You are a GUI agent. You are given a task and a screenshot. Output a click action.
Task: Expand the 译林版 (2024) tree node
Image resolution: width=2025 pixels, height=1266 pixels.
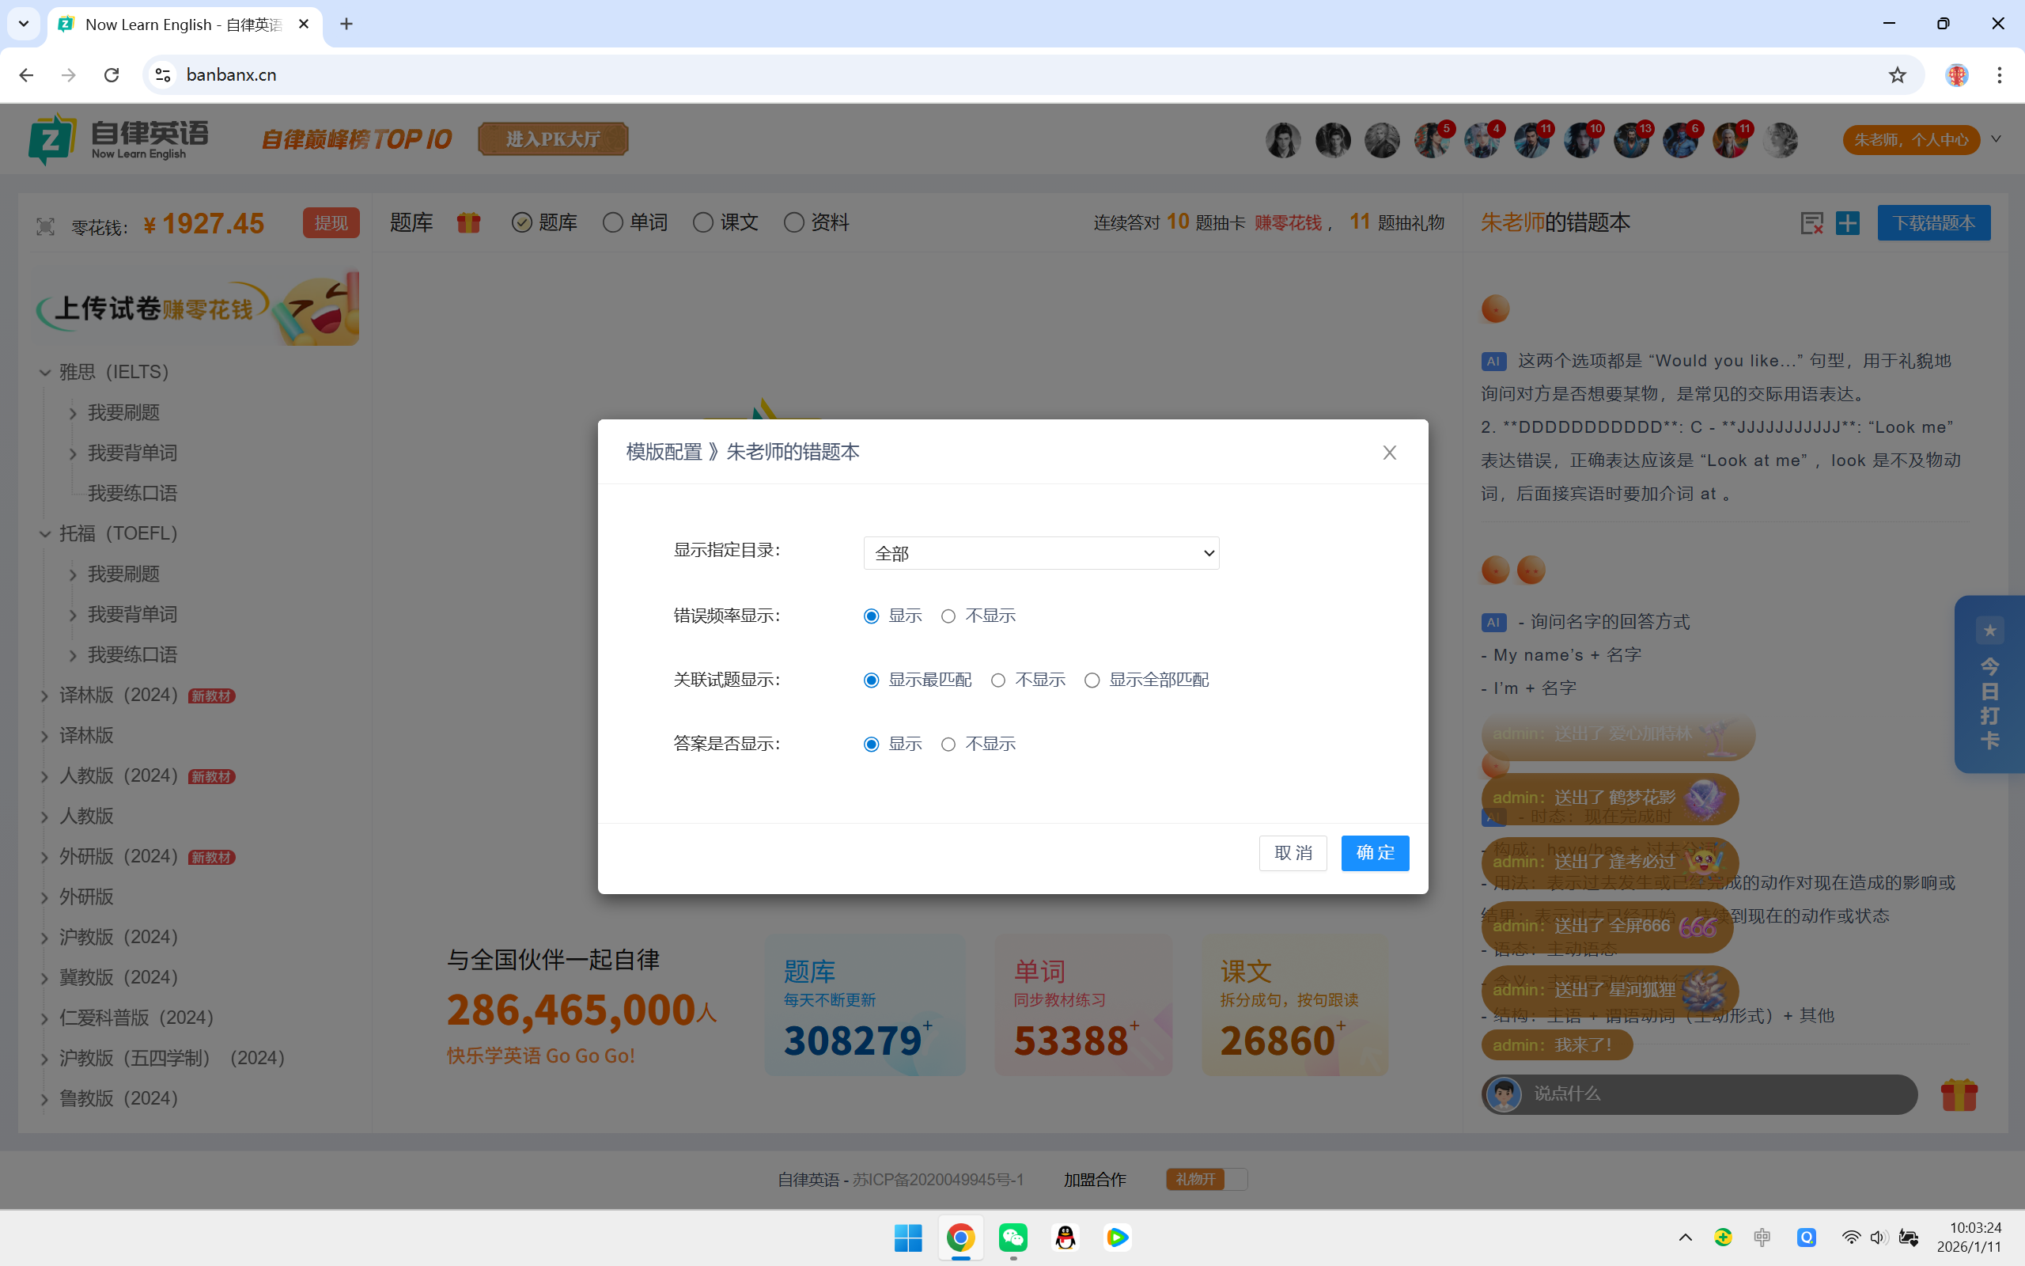pyautogui.click(x=45, y=696)
